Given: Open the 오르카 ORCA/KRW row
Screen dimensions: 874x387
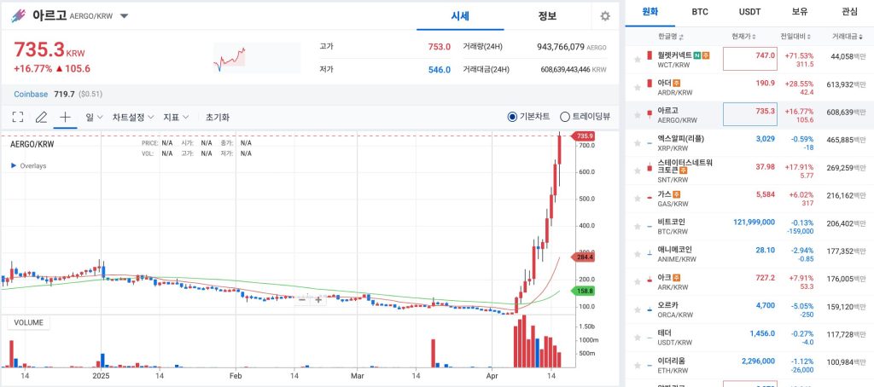Looking at the screenshot, I should coord(749,310).
